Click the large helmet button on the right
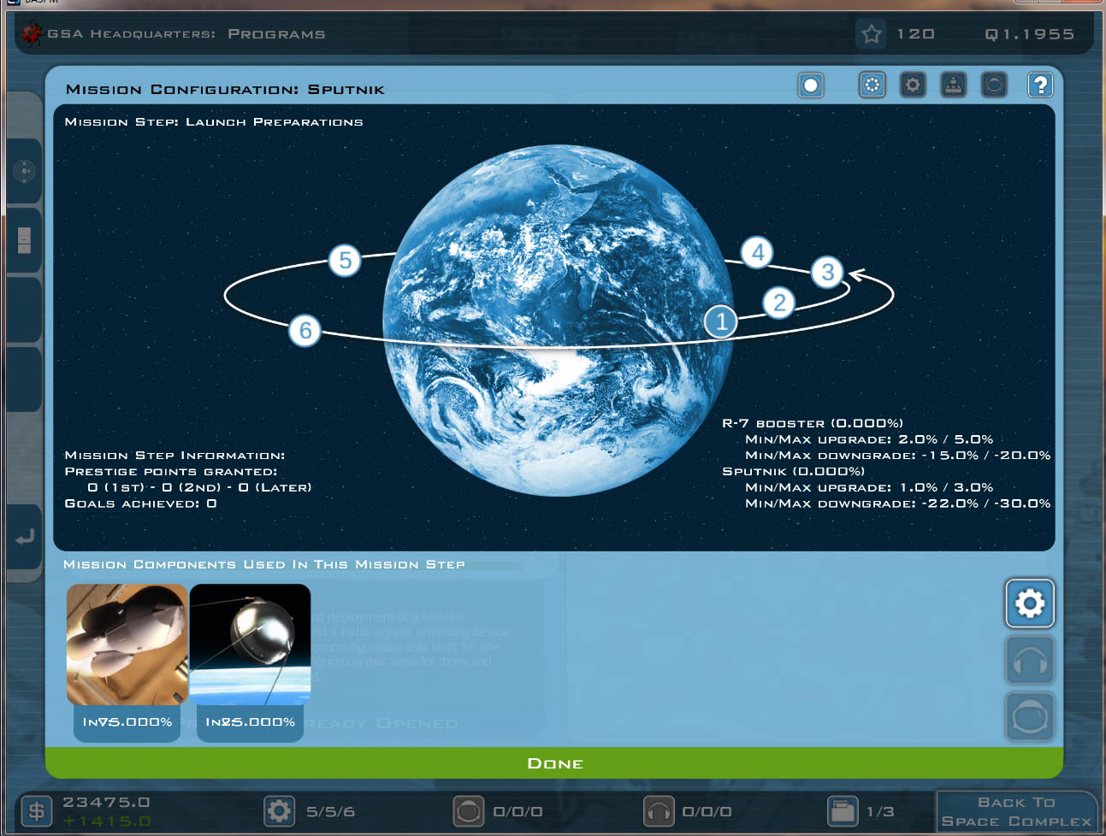The image size is (1106, 836). (1030, 716)
